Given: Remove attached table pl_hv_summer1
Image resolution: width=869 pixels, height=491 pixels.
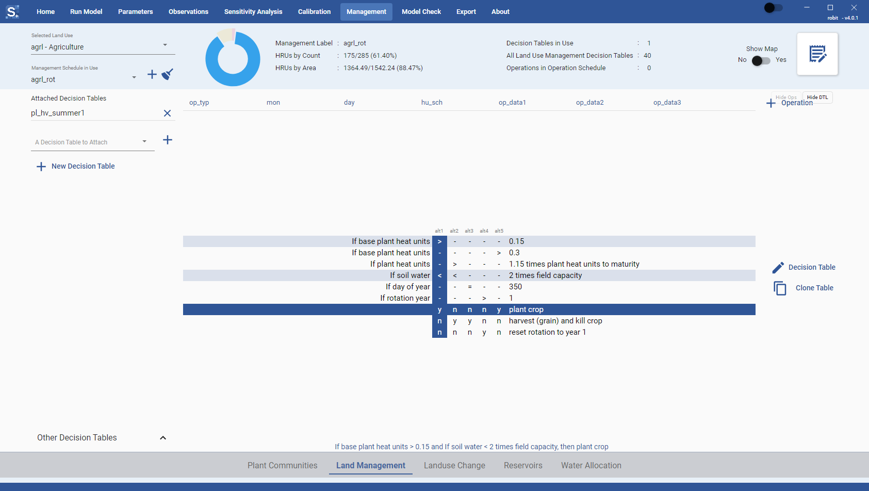Looking at the screenshot, I should click(x=167, y=113).
